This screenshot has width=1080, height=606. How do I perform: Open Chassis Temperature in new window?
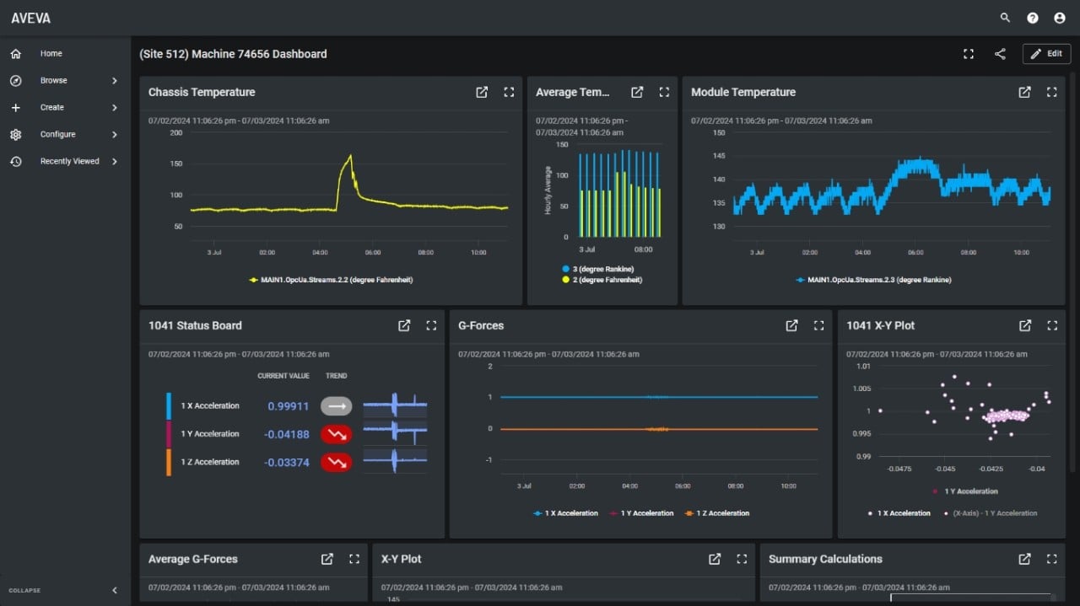click(482, 93)
